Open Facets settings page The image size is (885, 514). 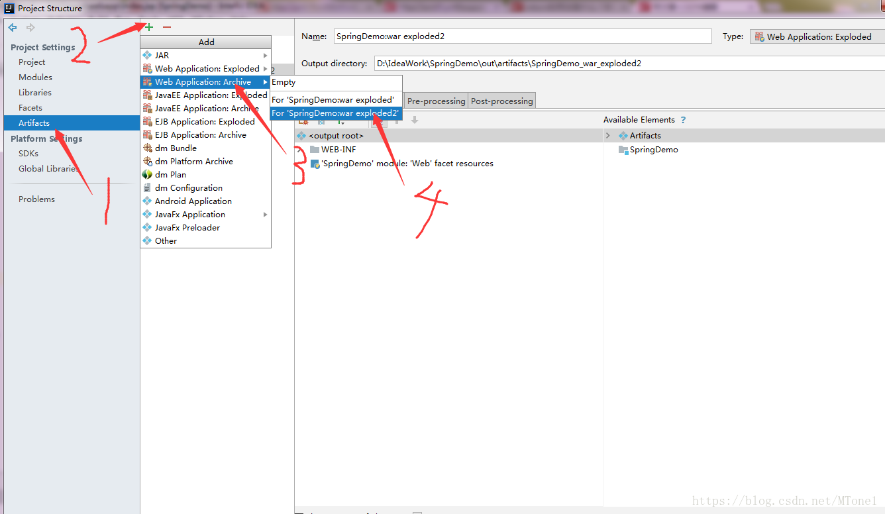click(x=30, y=107)
